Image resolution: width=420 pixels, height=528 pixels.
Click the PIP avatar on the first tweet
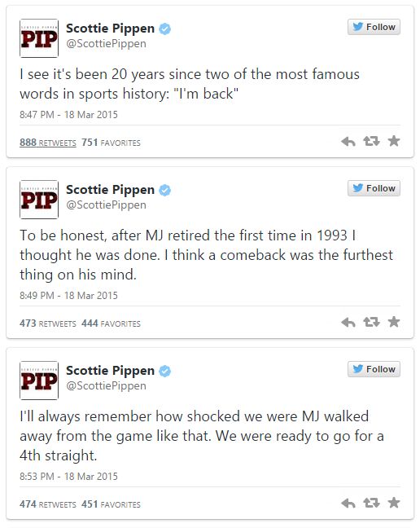pos(39,38)
